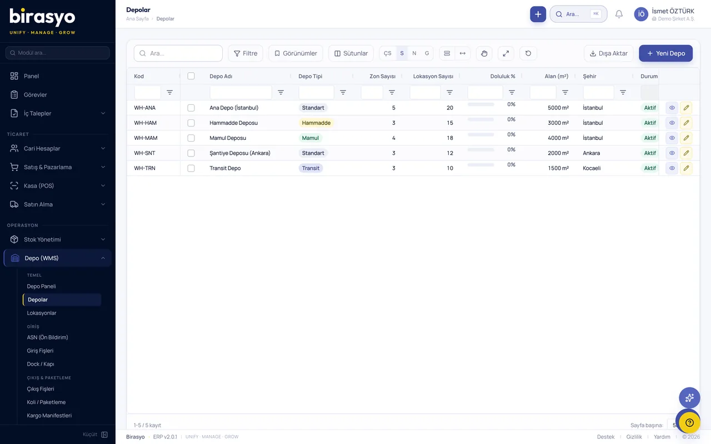Go to Giriş Fişleri in the sidebar
The width and height of the screenshot is (711, 444).
(40, 351)
